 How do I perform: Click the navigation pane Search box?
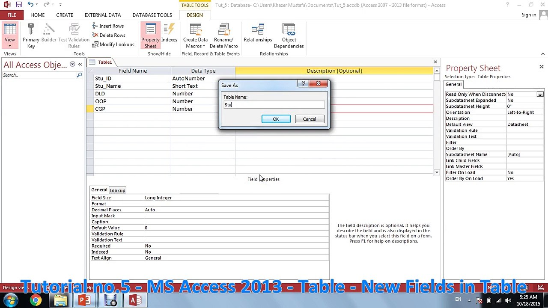39,75
